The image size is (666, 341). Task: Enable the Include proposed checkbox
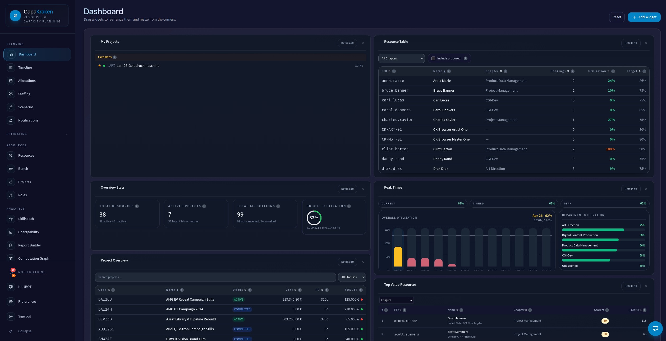tap(433, 59)
